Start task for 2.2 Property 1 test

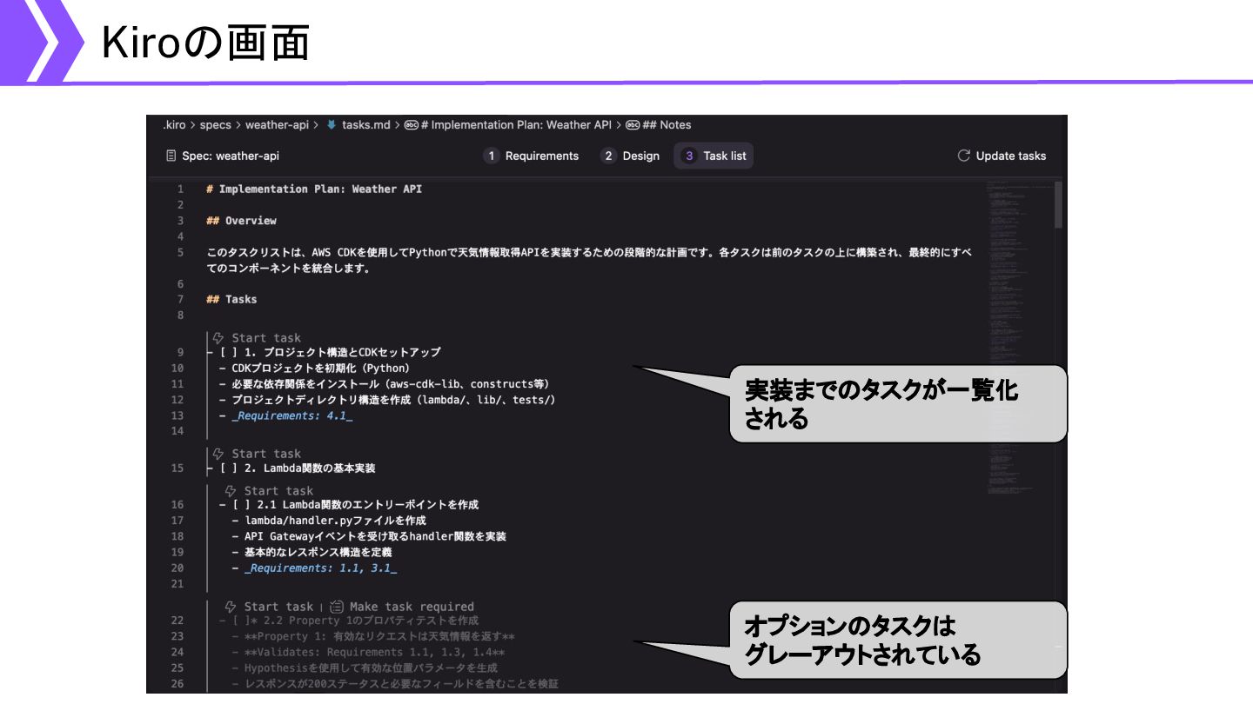pyautogui.click(x=278, y=607)
